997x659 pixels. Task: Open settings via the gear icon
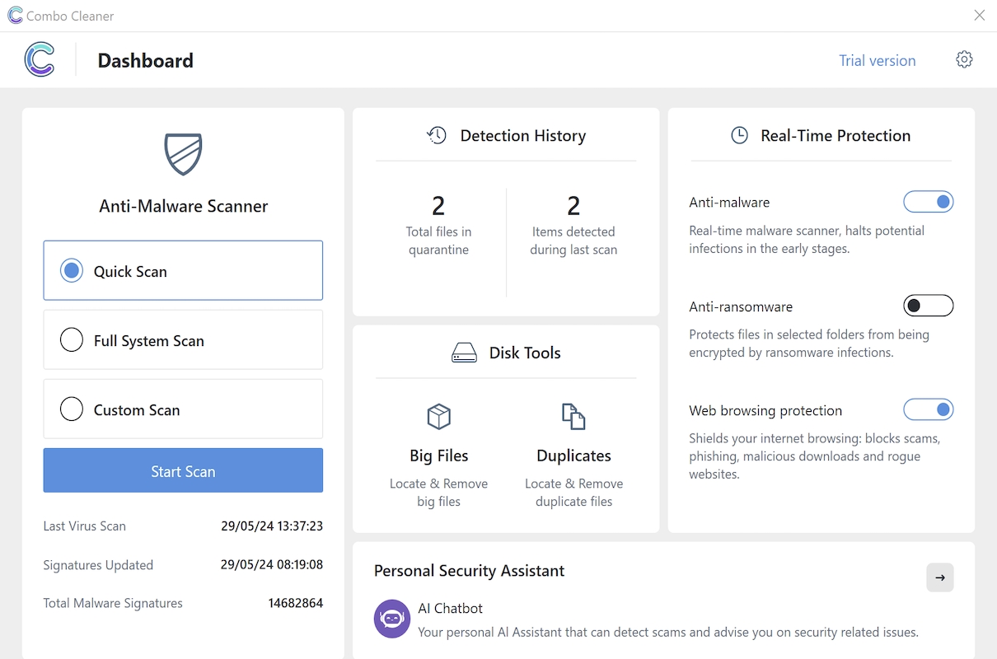click(x=964, y=59)
